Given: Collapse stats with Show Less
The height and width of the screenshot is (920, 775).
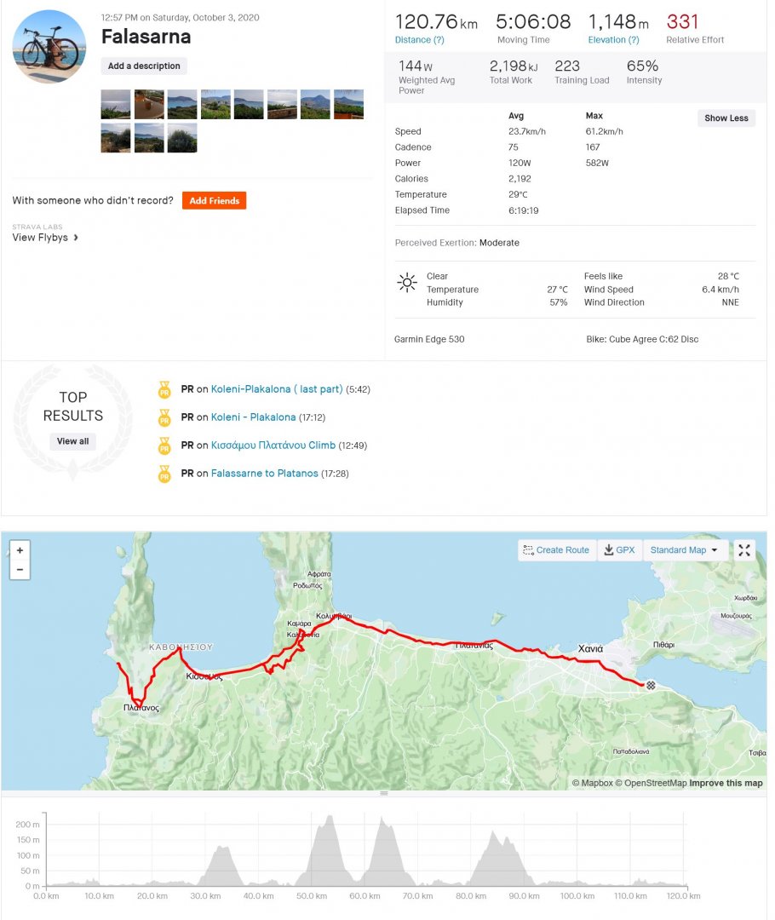Looking at the screenshot, I should point(726,118).
